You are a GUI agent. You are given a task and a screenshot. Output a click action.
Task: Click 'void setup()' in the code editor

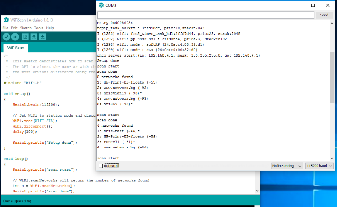tap(17, 94)
